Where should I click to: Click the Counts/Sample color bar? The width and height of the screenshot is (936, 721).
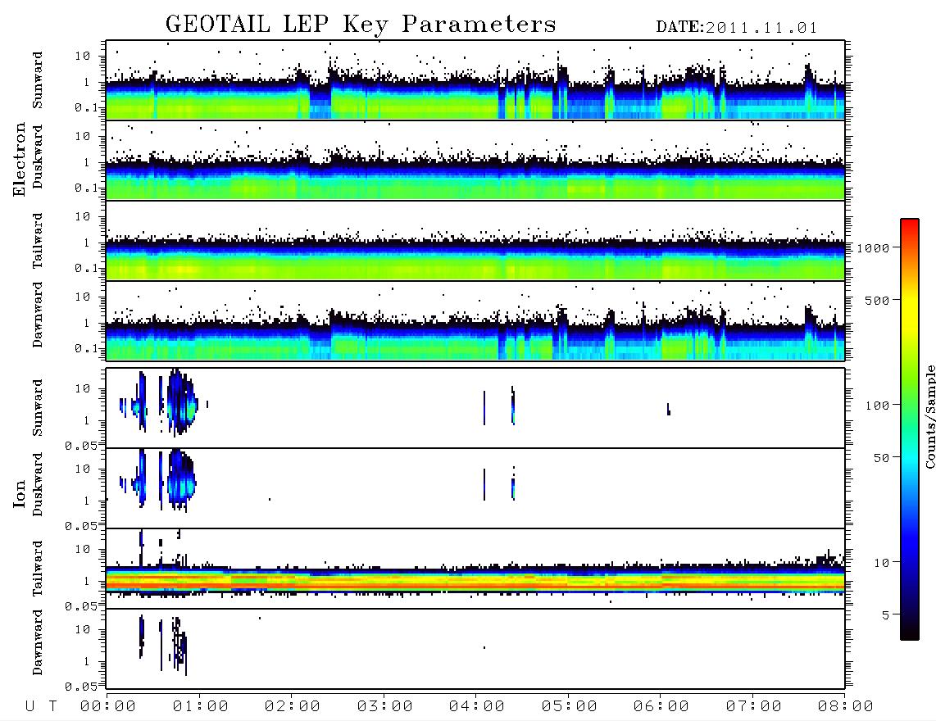(x=910, y=430)
